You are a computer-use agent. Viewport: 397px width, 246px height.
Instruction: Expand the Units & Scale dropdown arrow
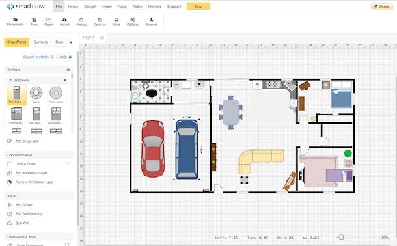(x=68, y=163)
